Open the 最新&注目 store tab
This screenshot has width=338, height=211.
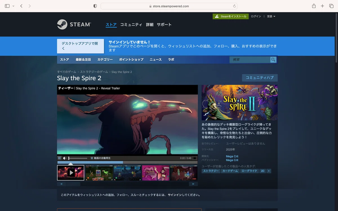click(x=83, y=60)
